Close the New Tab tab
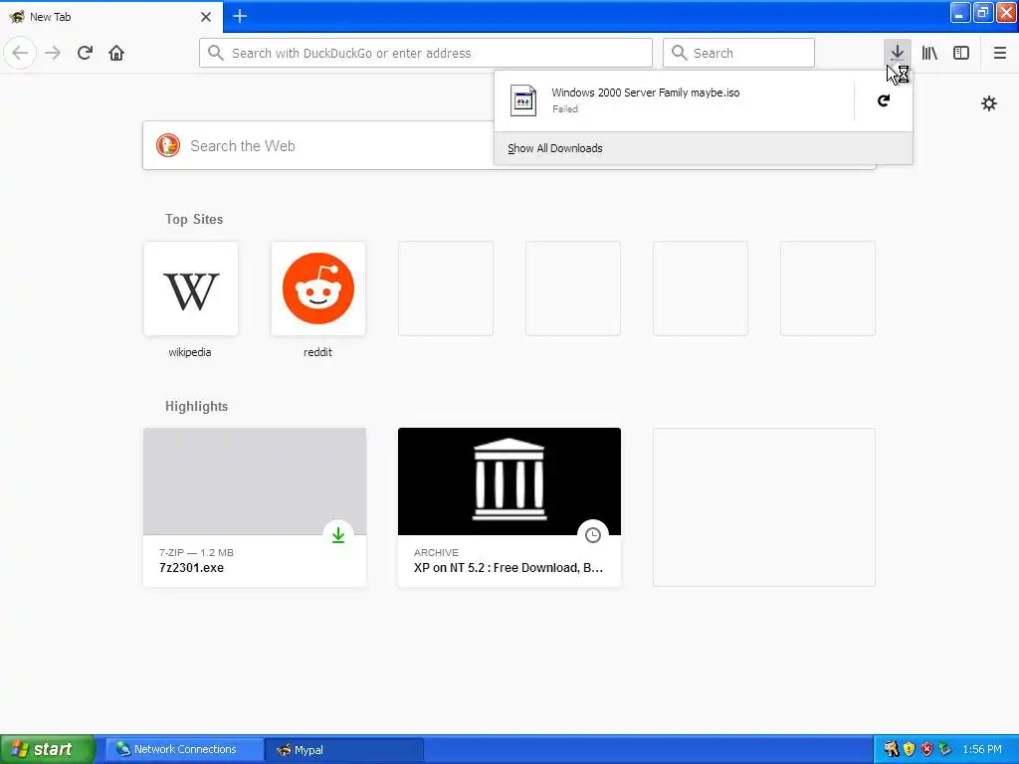Screen dimensions: 1019x764 point(206,17)
